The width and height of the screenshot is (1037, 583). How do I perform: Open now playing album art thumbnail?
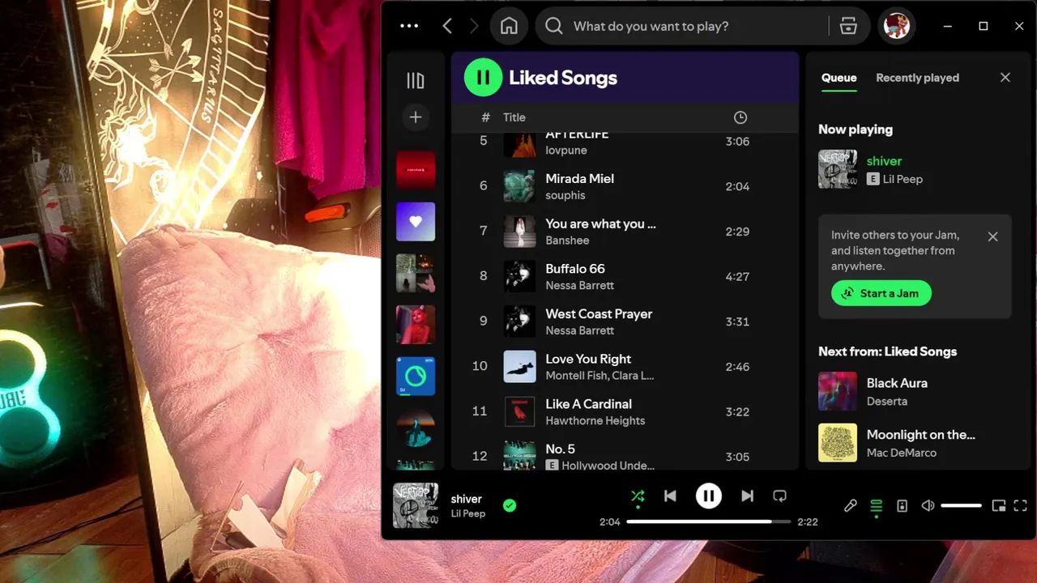416,505
